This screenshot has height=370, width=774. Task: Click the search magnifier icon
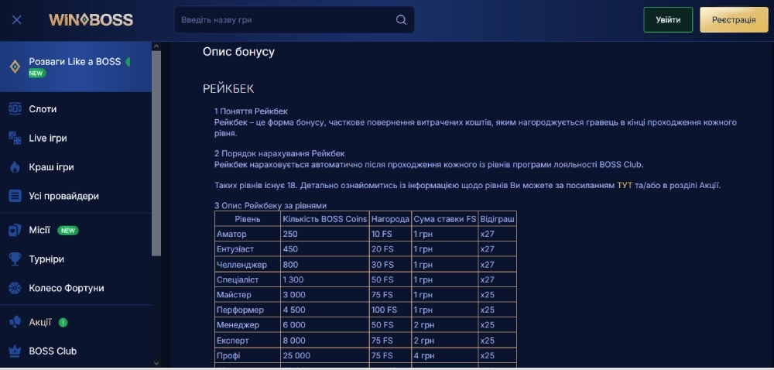[x=401, y=20]
